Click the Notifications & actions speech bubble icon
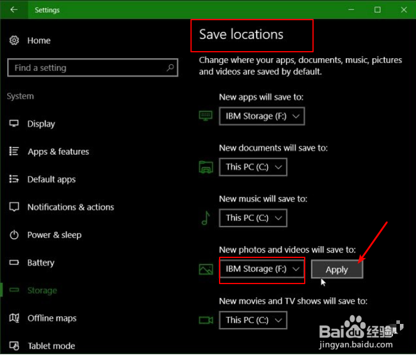416x359 pixels. [x=14, y=207]
